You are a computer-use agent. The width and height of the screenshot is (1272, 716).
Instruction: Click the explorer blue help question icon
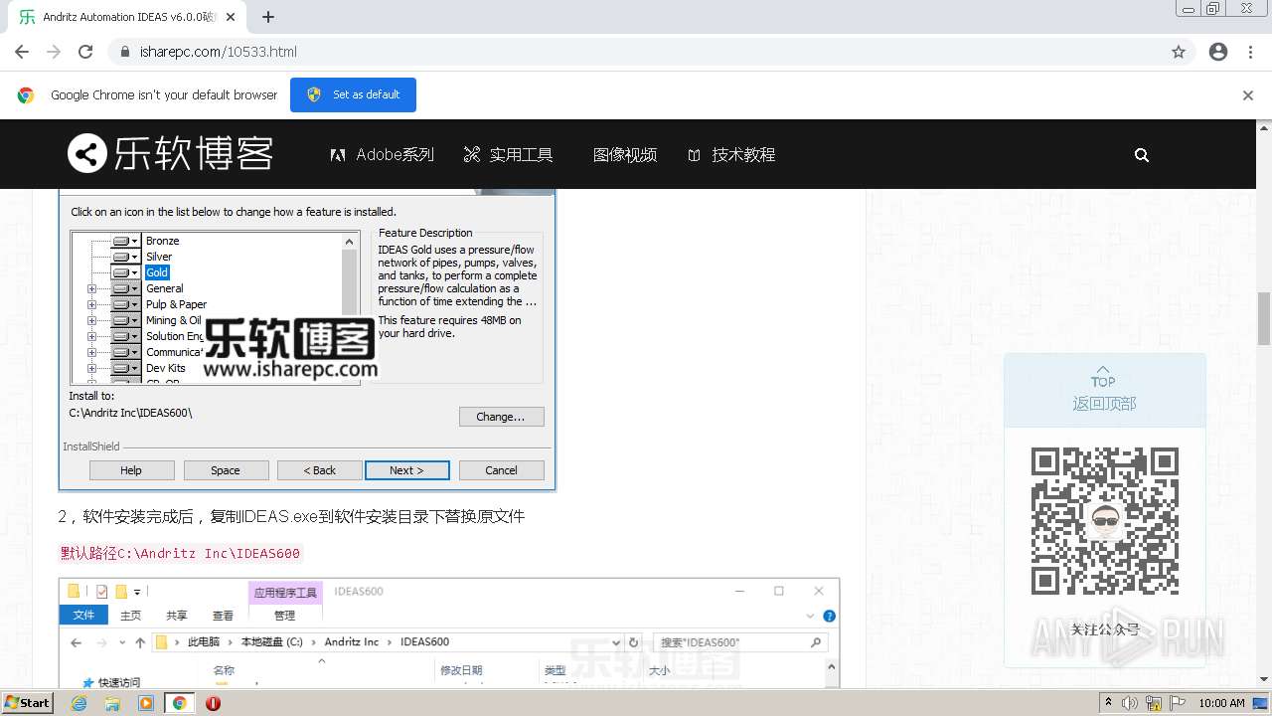[x=829, y=616]
